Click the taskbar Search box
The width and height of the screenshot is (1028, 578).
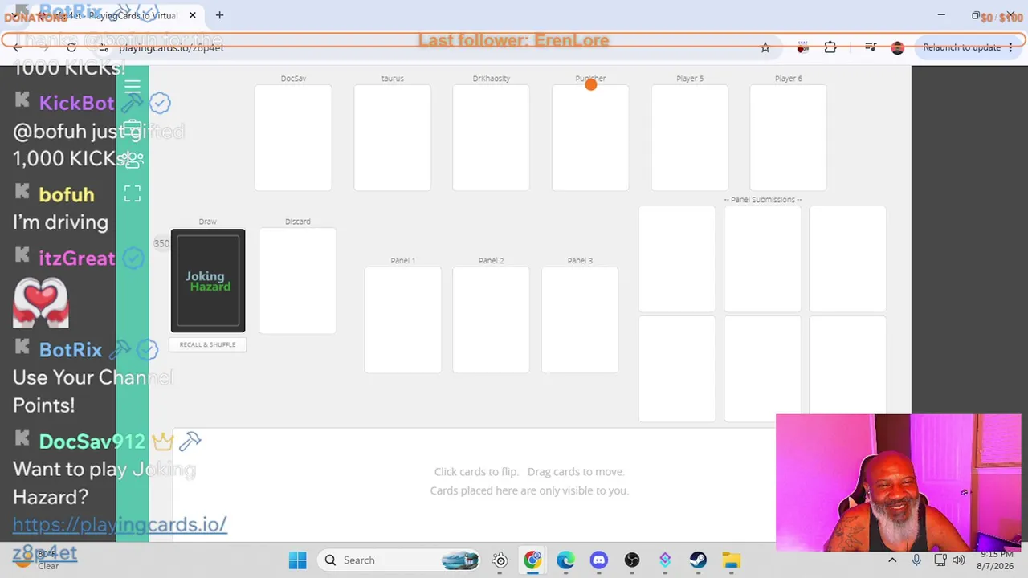point(401,560)
